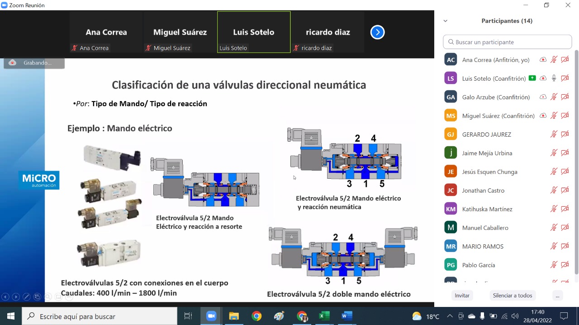579x325 pixels.
Task: Click the Zoom icon in the taskbar
Action: 211,316
